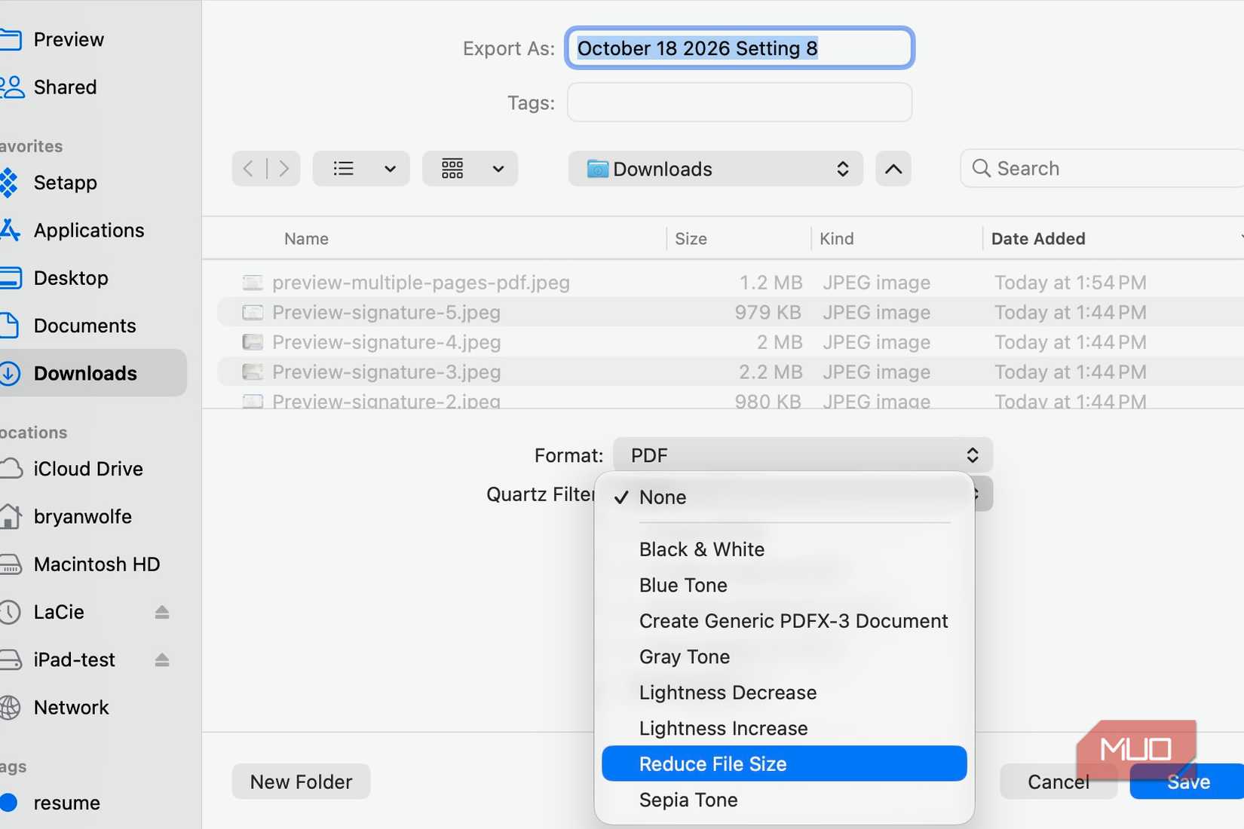Choose Lightness Increase filter

coord(784,728)
